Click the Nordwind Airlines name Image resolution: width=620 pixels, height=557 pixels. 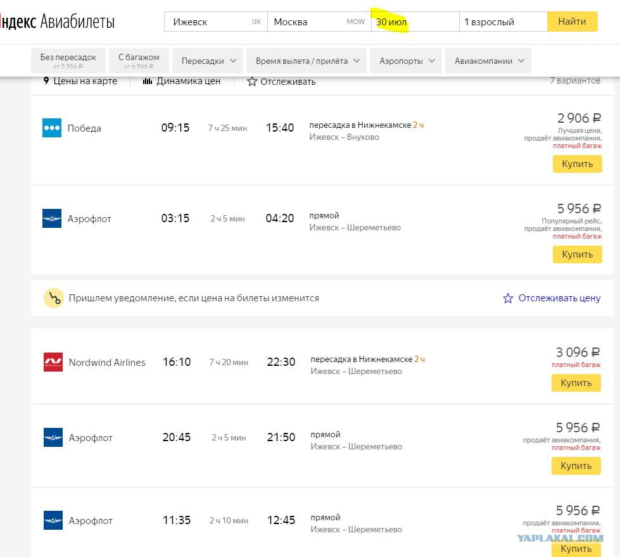107,363
